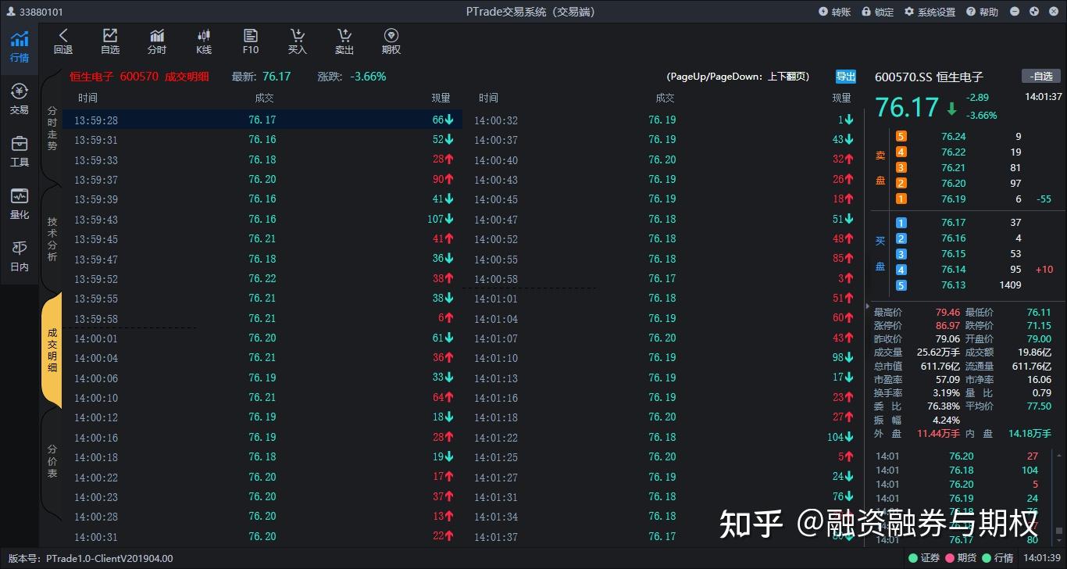
Task: Click the account user icon 33880101
Action: click(12, 12)
